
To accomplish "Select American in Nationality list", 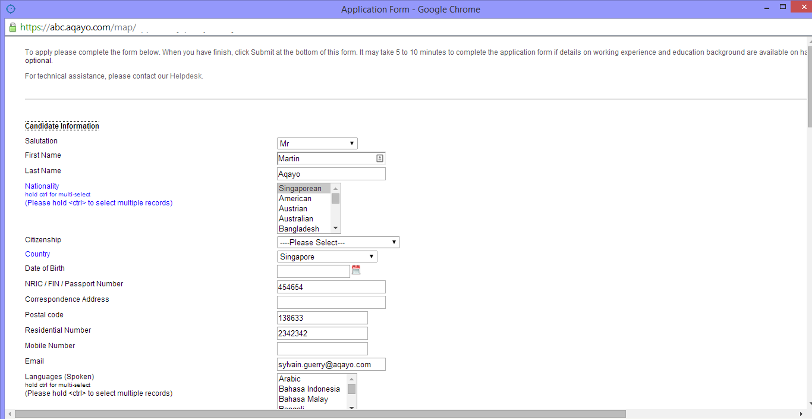I will 295,199.
